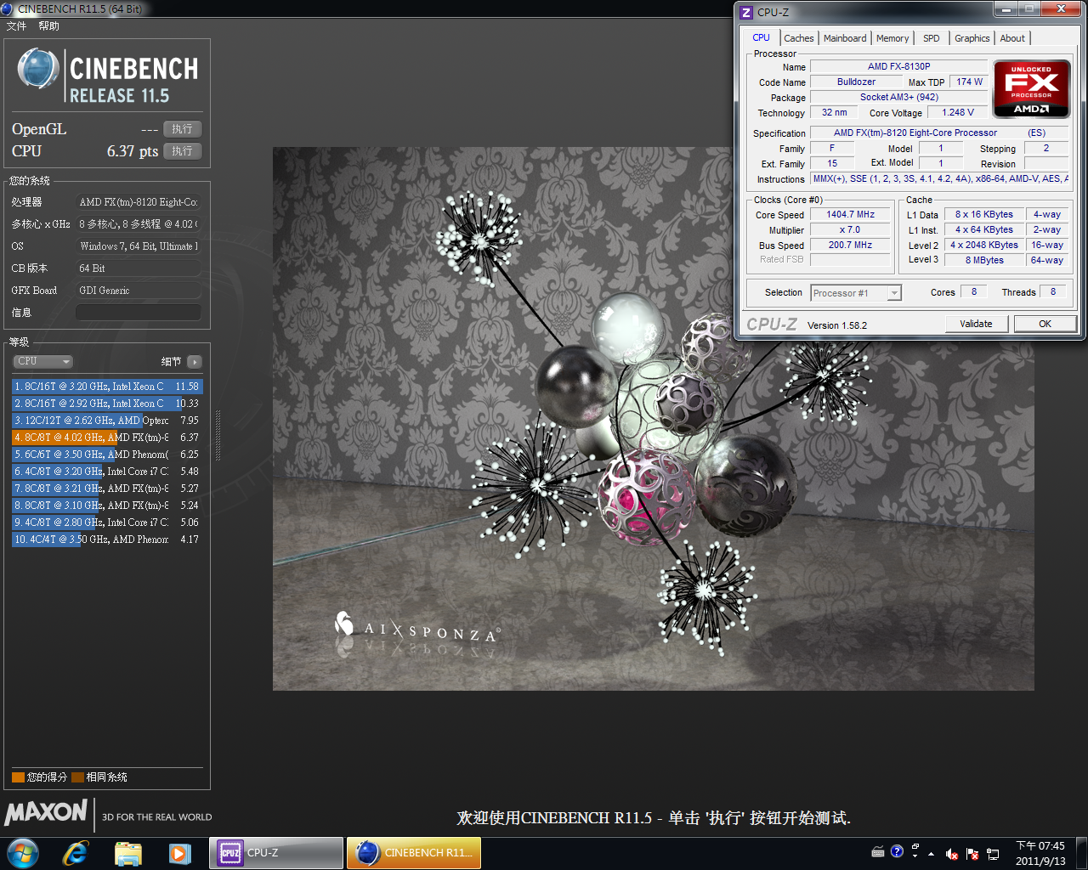The width and height of the screenshot is (1088, 870).
Task: Click the blue help tray icon
Action: click(897, 851)
